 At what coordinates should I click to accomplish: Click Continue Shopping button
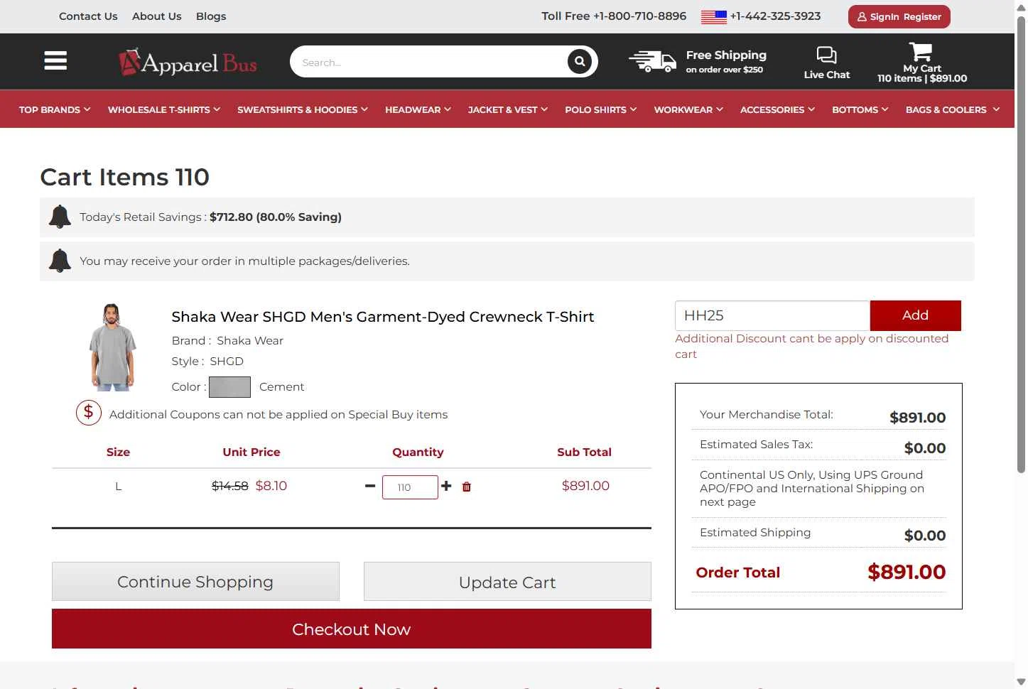pos(195,582)
